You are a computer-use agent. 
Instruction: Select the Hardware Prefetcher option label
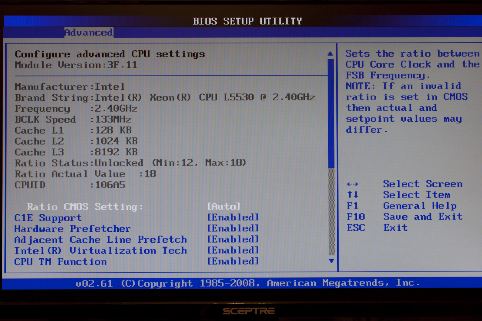click(x=72, y=229)
